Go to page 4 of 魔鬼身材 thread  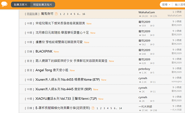[71, 14]
